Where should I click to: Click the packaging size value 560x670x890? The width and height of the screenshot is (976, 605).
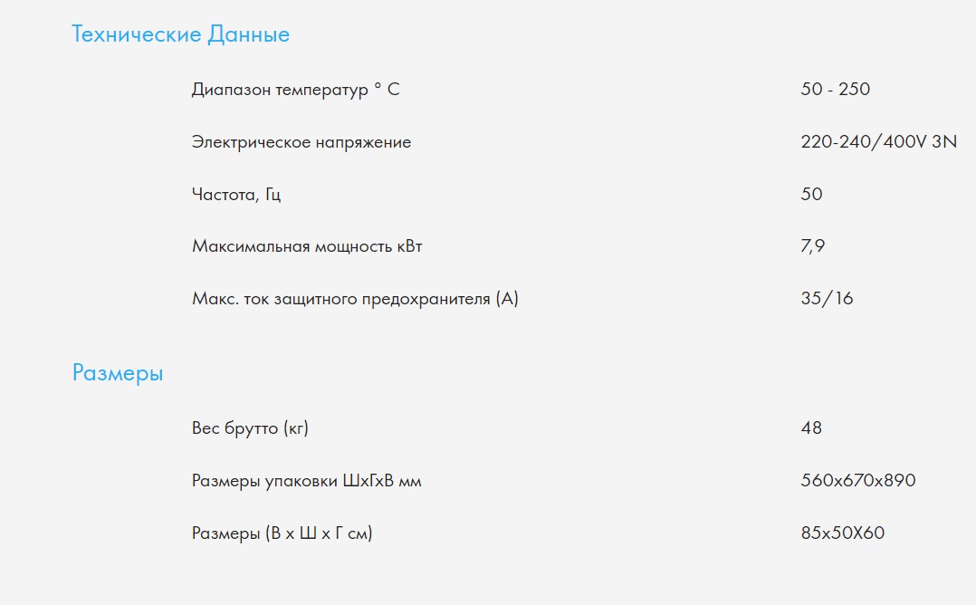pyautogui.click(x=858, y=481)
